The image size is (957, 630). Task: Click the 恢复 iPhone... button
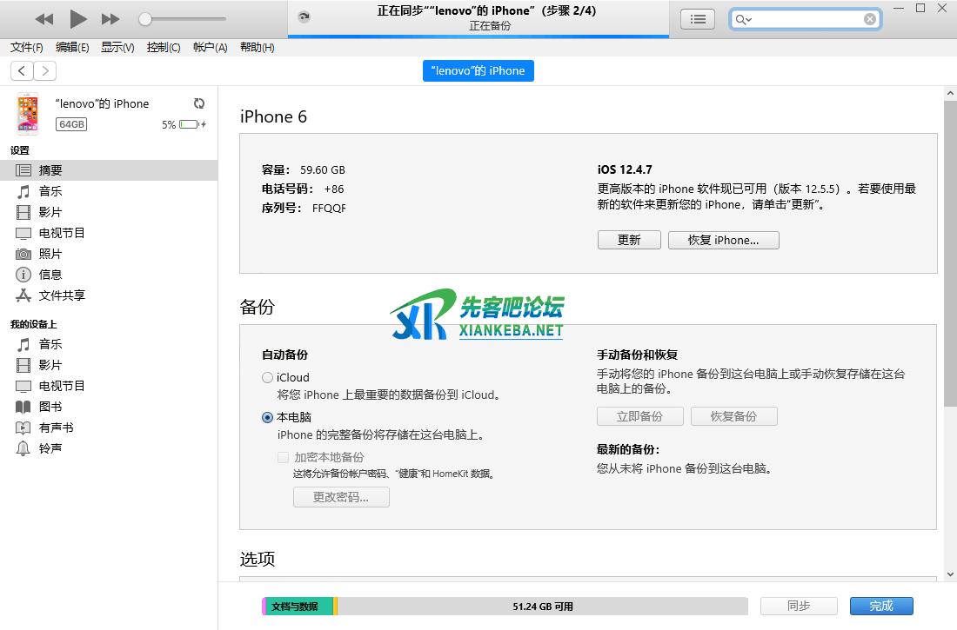[x=723, y=241]
